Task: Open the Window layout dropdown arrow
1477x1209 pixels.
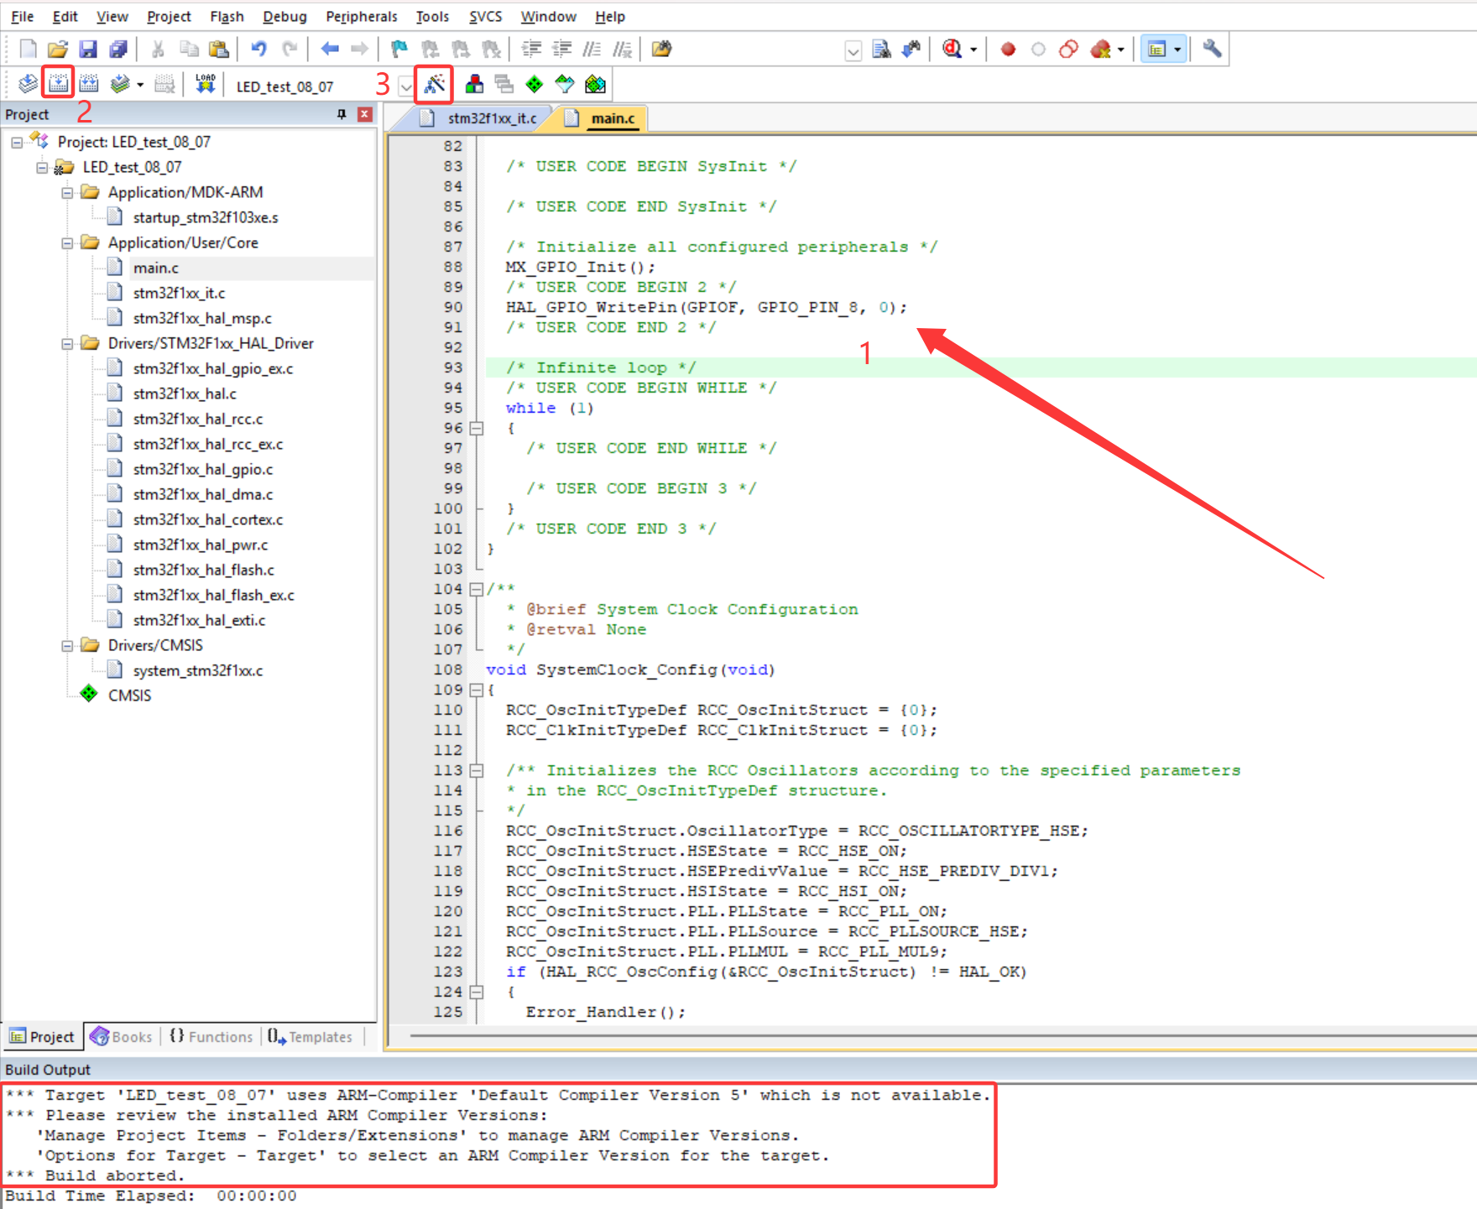Action: click(1177, 50)
